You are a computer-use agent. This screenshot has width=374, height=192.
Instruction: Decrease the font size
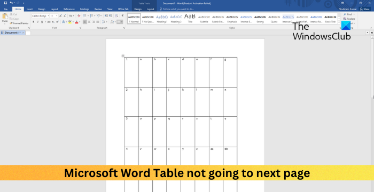click(65, 15)
